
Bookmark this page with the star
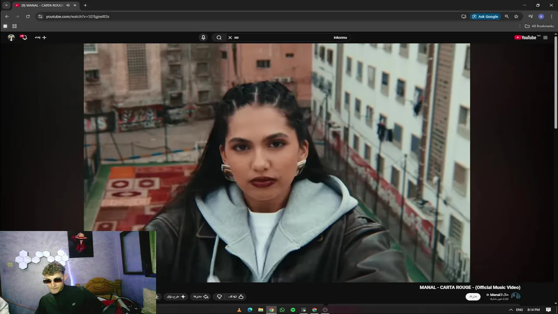click(x=516, y=17)
